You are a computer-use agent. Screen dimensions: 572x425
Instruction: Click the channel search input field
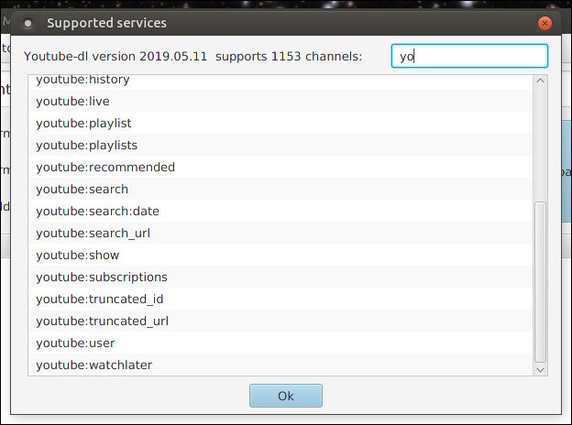(x=468, y=56)
